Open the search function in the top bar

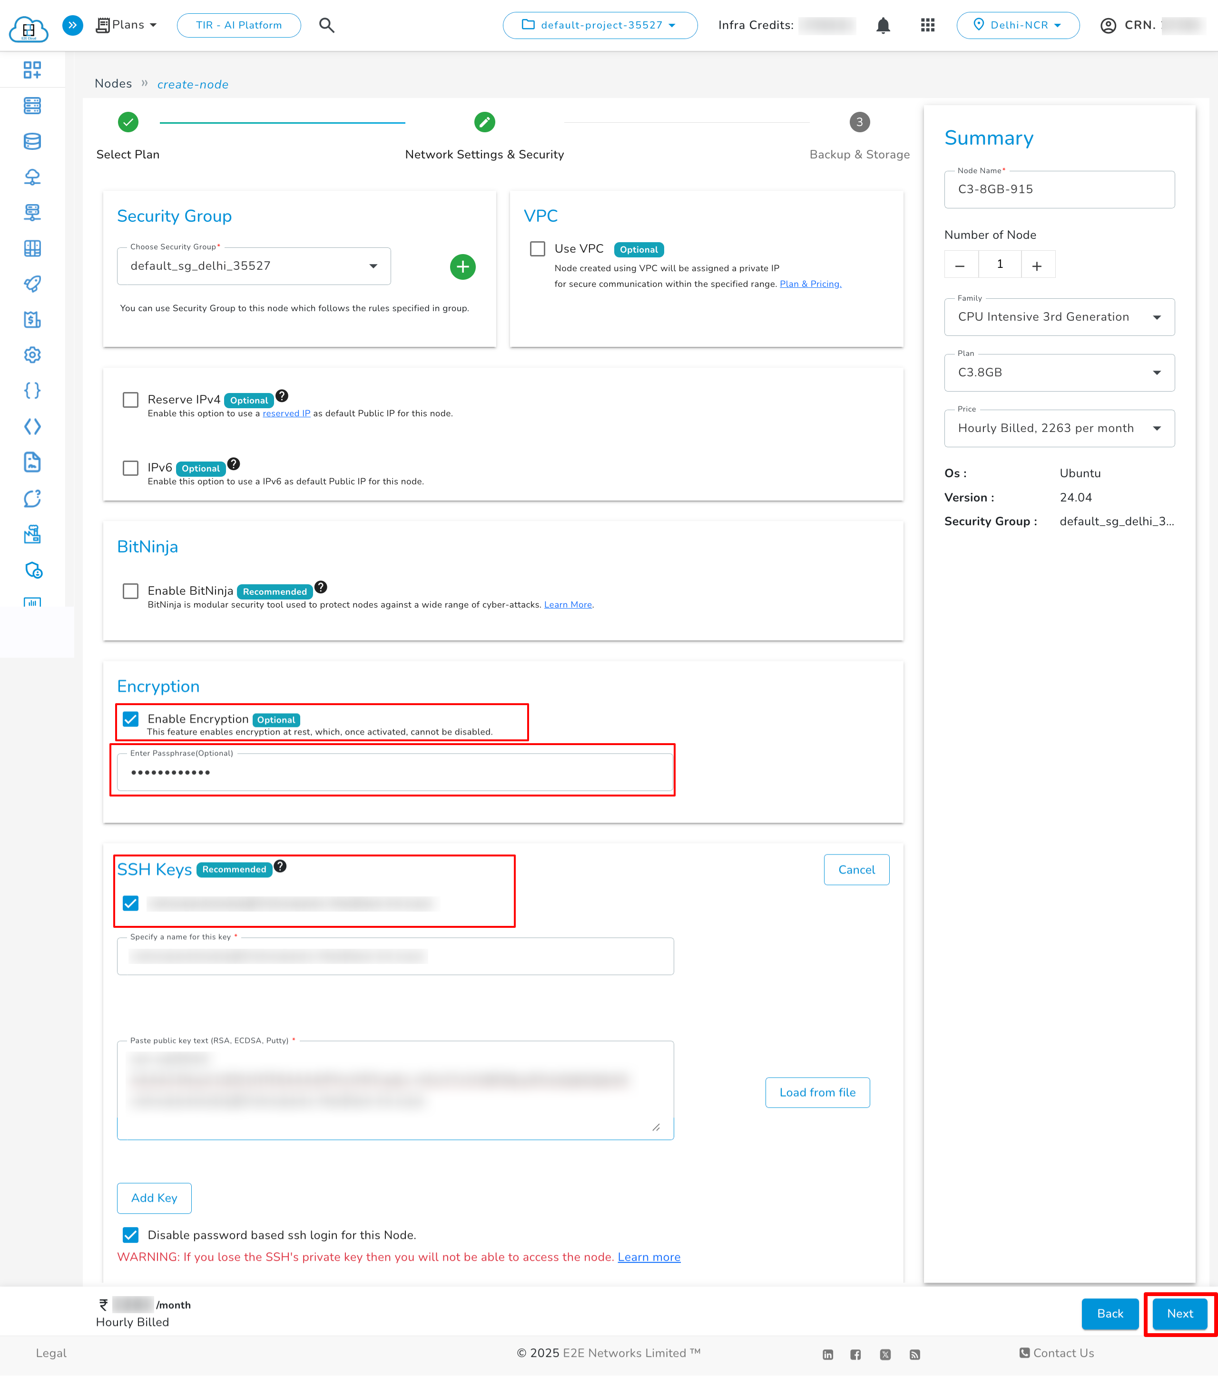pyautogui.click(x=327, y=25)
